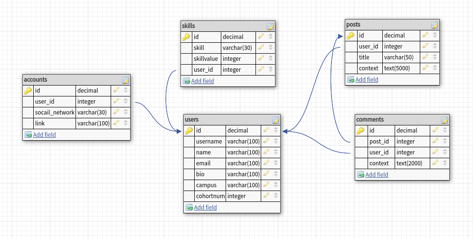Click the pencil icon for skillvalue field
This screenshot has width=473, height=239.
[x=261, y=58]
